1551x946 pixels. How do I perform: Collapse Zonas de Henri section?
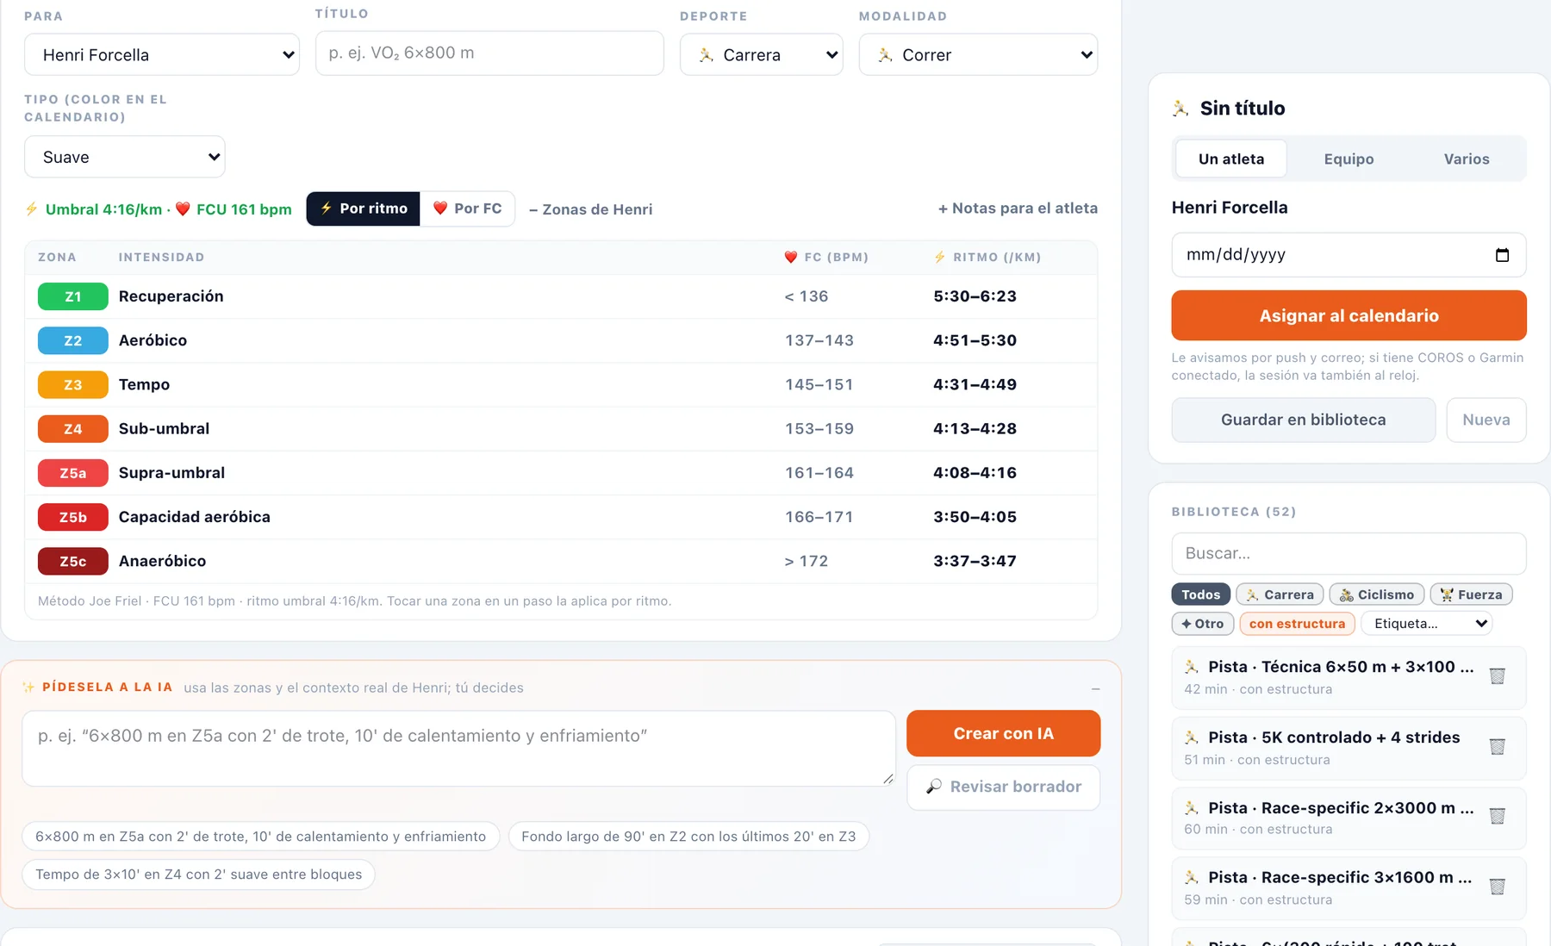[590, 209]
